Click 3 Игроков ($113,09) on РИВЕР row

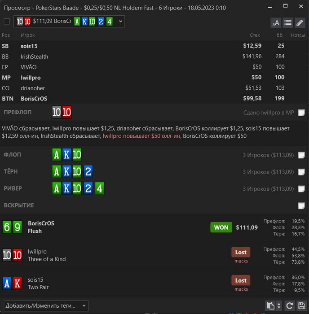click(x=268, y=189)
